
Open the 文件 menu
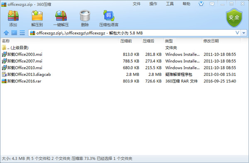[x=137, y=4]
